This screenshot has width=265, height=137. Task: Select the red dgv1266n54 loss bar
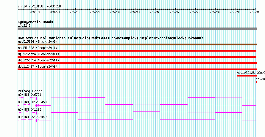(137, 63)
